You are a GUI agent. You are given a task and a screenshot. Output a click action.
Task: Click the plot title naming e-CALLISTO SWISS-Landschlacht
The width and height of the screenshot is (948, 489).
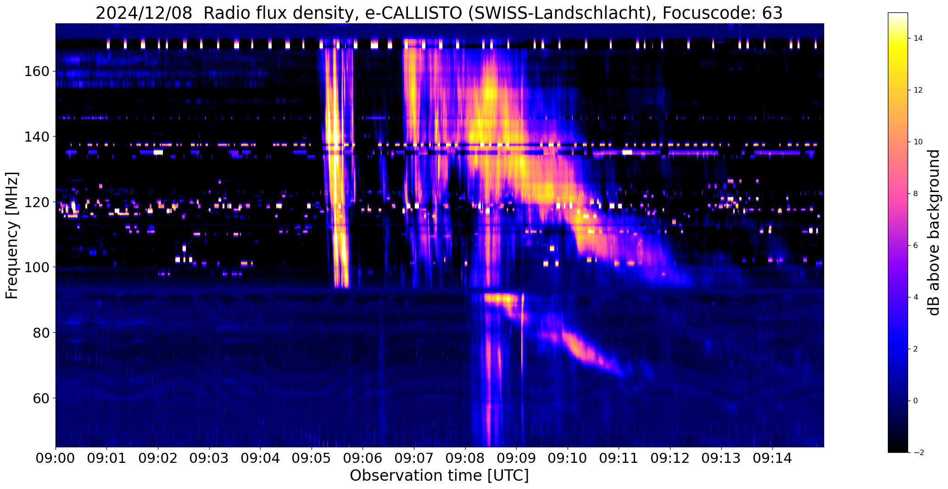coord(439,13)
